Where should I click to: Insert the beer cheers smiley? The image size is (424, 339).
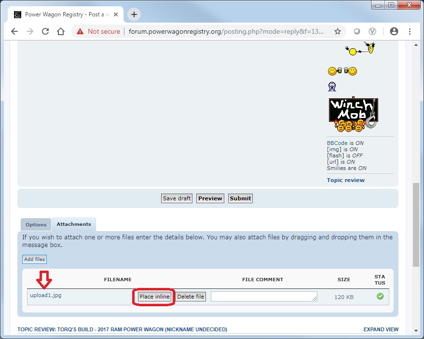pyautogui.click(x=342, y=71)
